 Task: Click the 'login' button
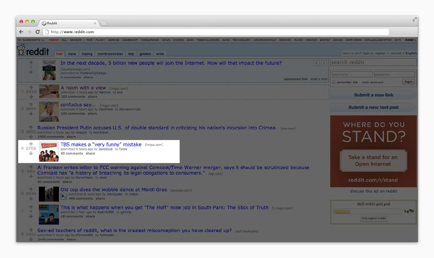click(x=408, y=82)
